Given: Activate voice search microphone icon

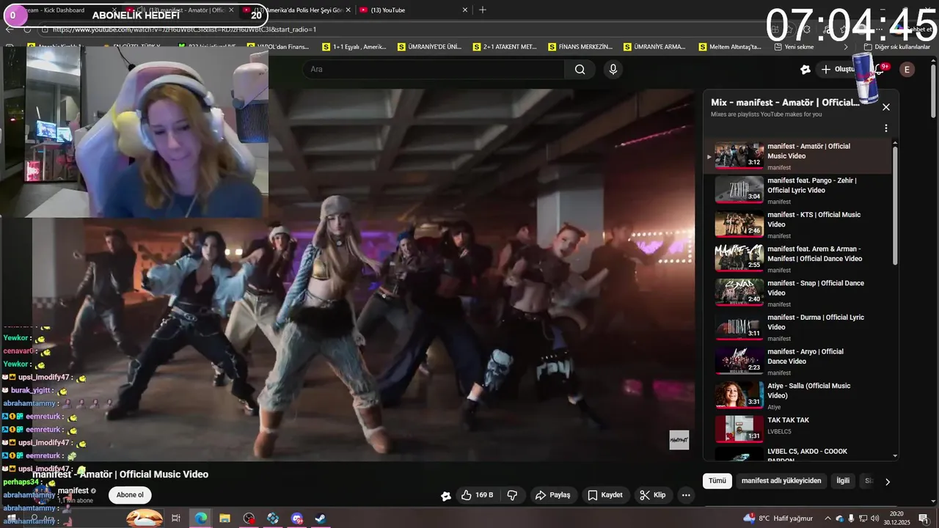Looking at the screenshot, I should click(613, 69).
